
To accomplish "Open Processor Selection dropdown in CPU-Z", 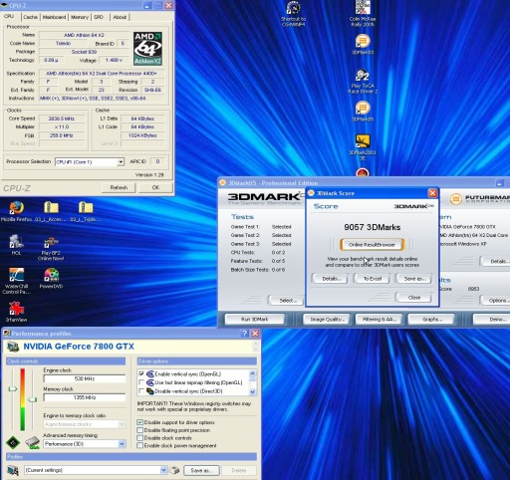I will [121, 162].
